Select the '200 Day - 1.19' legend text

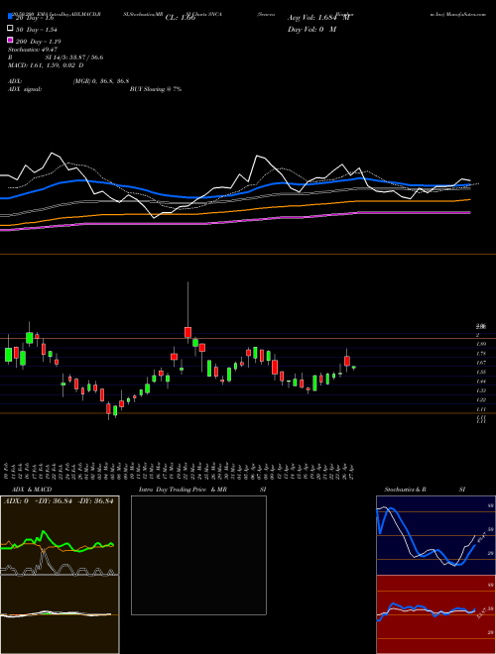tap(39, 42)
